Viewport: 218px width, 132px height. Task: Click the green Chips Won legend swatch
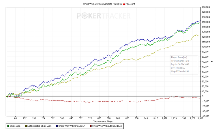[x=8, y=126]
